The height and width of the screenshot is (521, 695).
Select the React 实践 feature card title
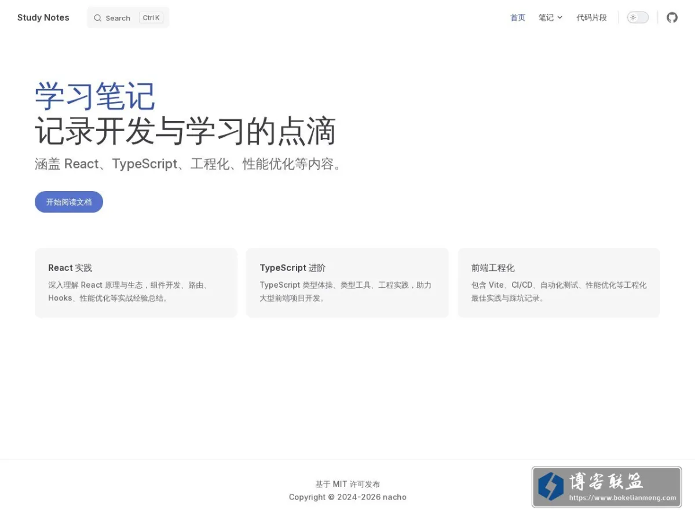(x=70, y=267)
